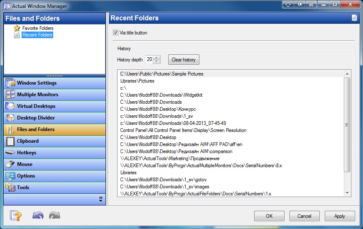Click the History depth value field
Image resolution: width=363 pixels, height=229 pixels.
tap(150, 60)
